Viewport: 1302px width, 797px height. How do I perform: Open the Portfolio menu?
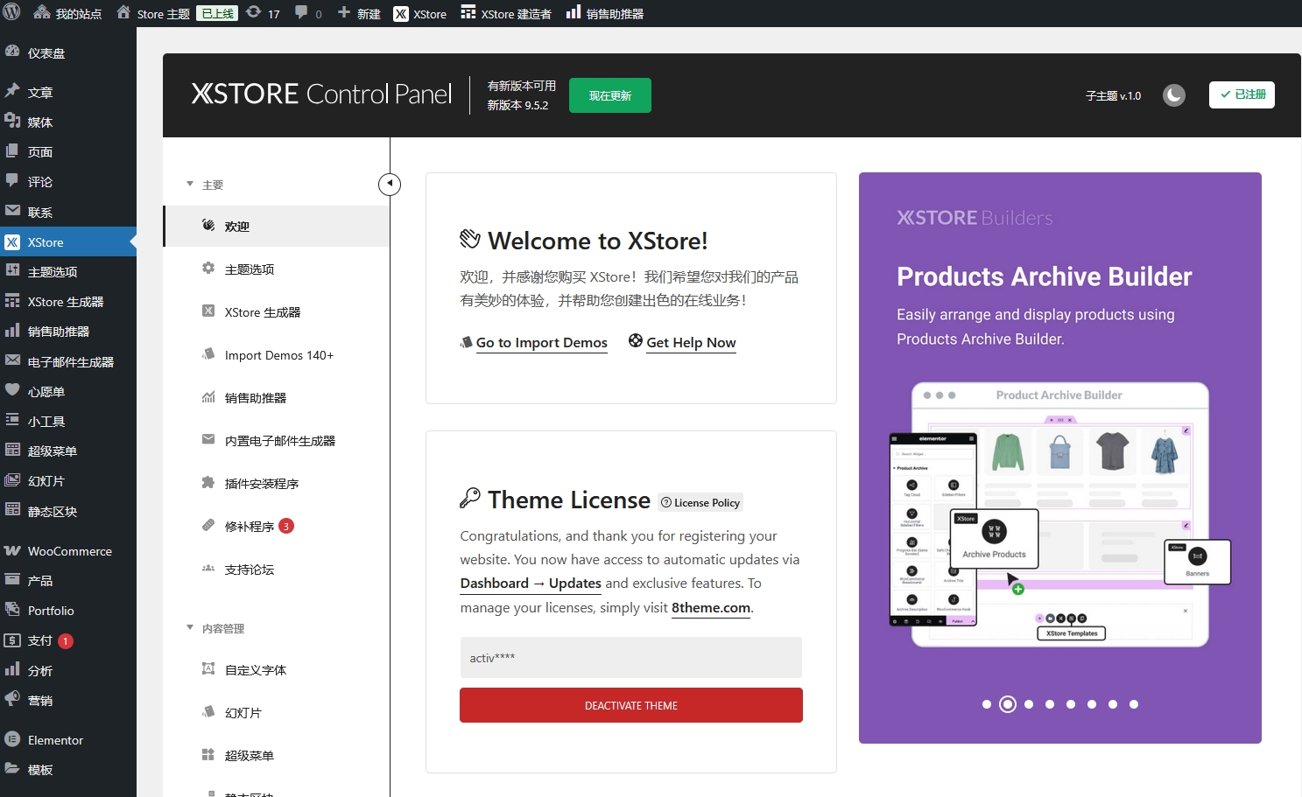click(x=68, y=611)
